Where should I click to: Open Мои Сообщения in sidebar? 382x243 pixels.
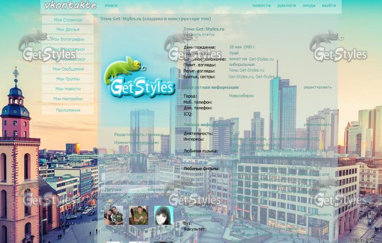(x=68, y=69)
